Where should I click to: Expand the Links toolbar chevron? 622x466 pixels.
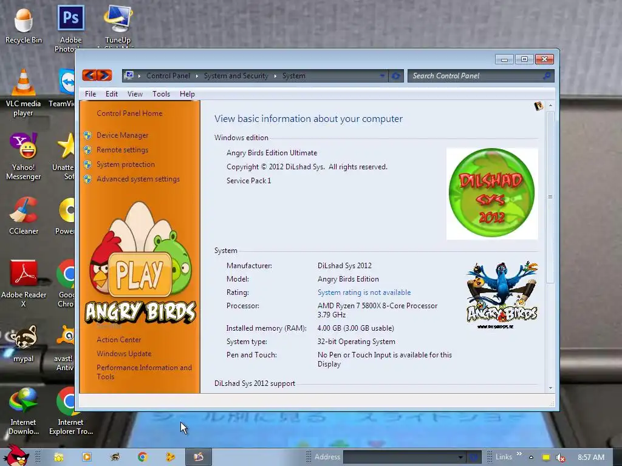(519, 454)
